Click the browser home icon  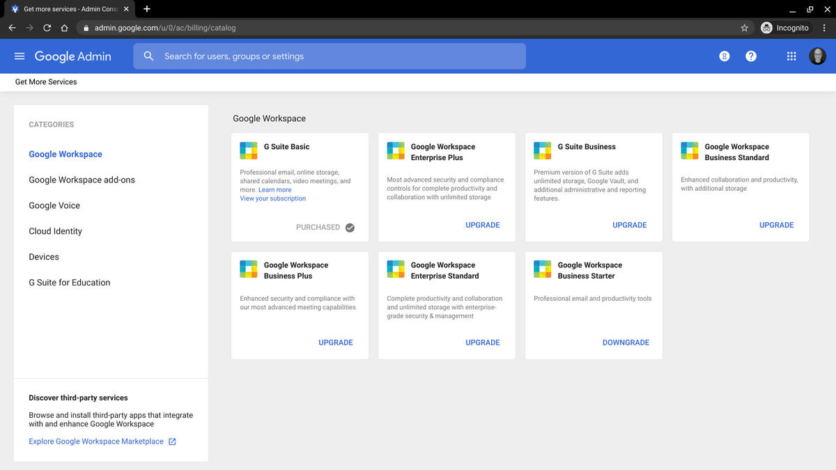coord(63,28)
